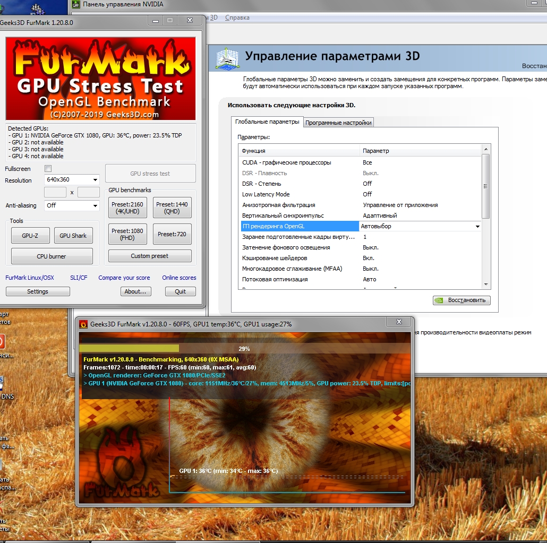
Task: Switch to Глобальные параметры tab
Action: (267, 122)
